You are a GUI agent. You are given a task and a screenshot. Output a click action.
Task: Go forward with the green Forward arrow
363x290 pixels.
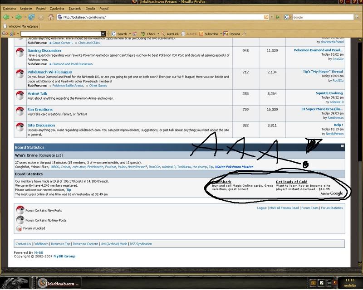pyautogui.click(x=18, y=17)
